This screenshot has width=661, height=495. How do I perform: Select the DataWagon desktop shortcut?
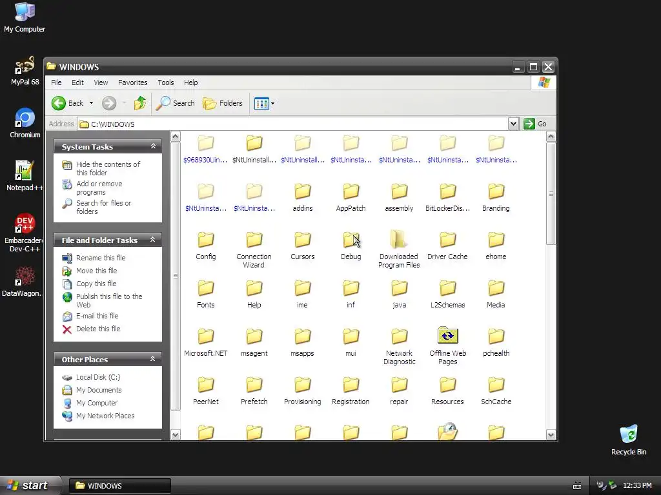click(24, 281)
